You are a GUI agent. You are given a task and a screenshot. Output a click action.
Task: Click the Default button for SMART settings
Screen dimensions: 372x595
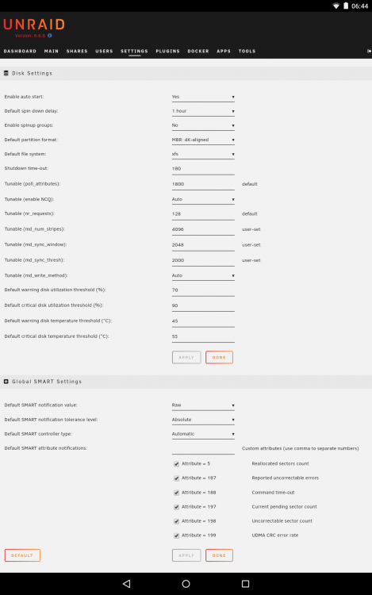pyautogui.click(x=22, y=555)
